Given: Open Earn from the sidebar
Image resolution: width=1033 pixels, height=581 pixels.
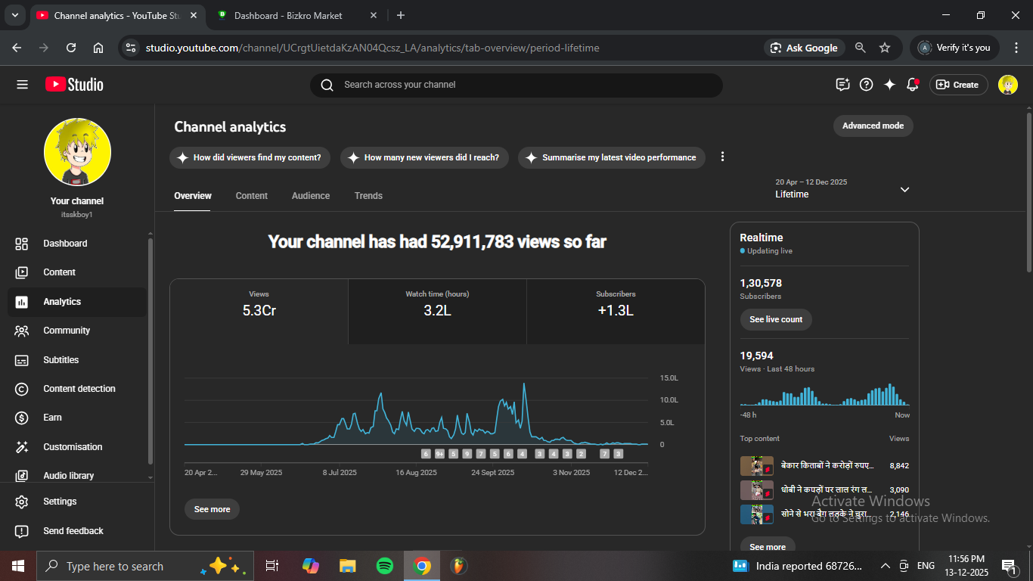Looking at the screenshot, I should pos(52,418).
